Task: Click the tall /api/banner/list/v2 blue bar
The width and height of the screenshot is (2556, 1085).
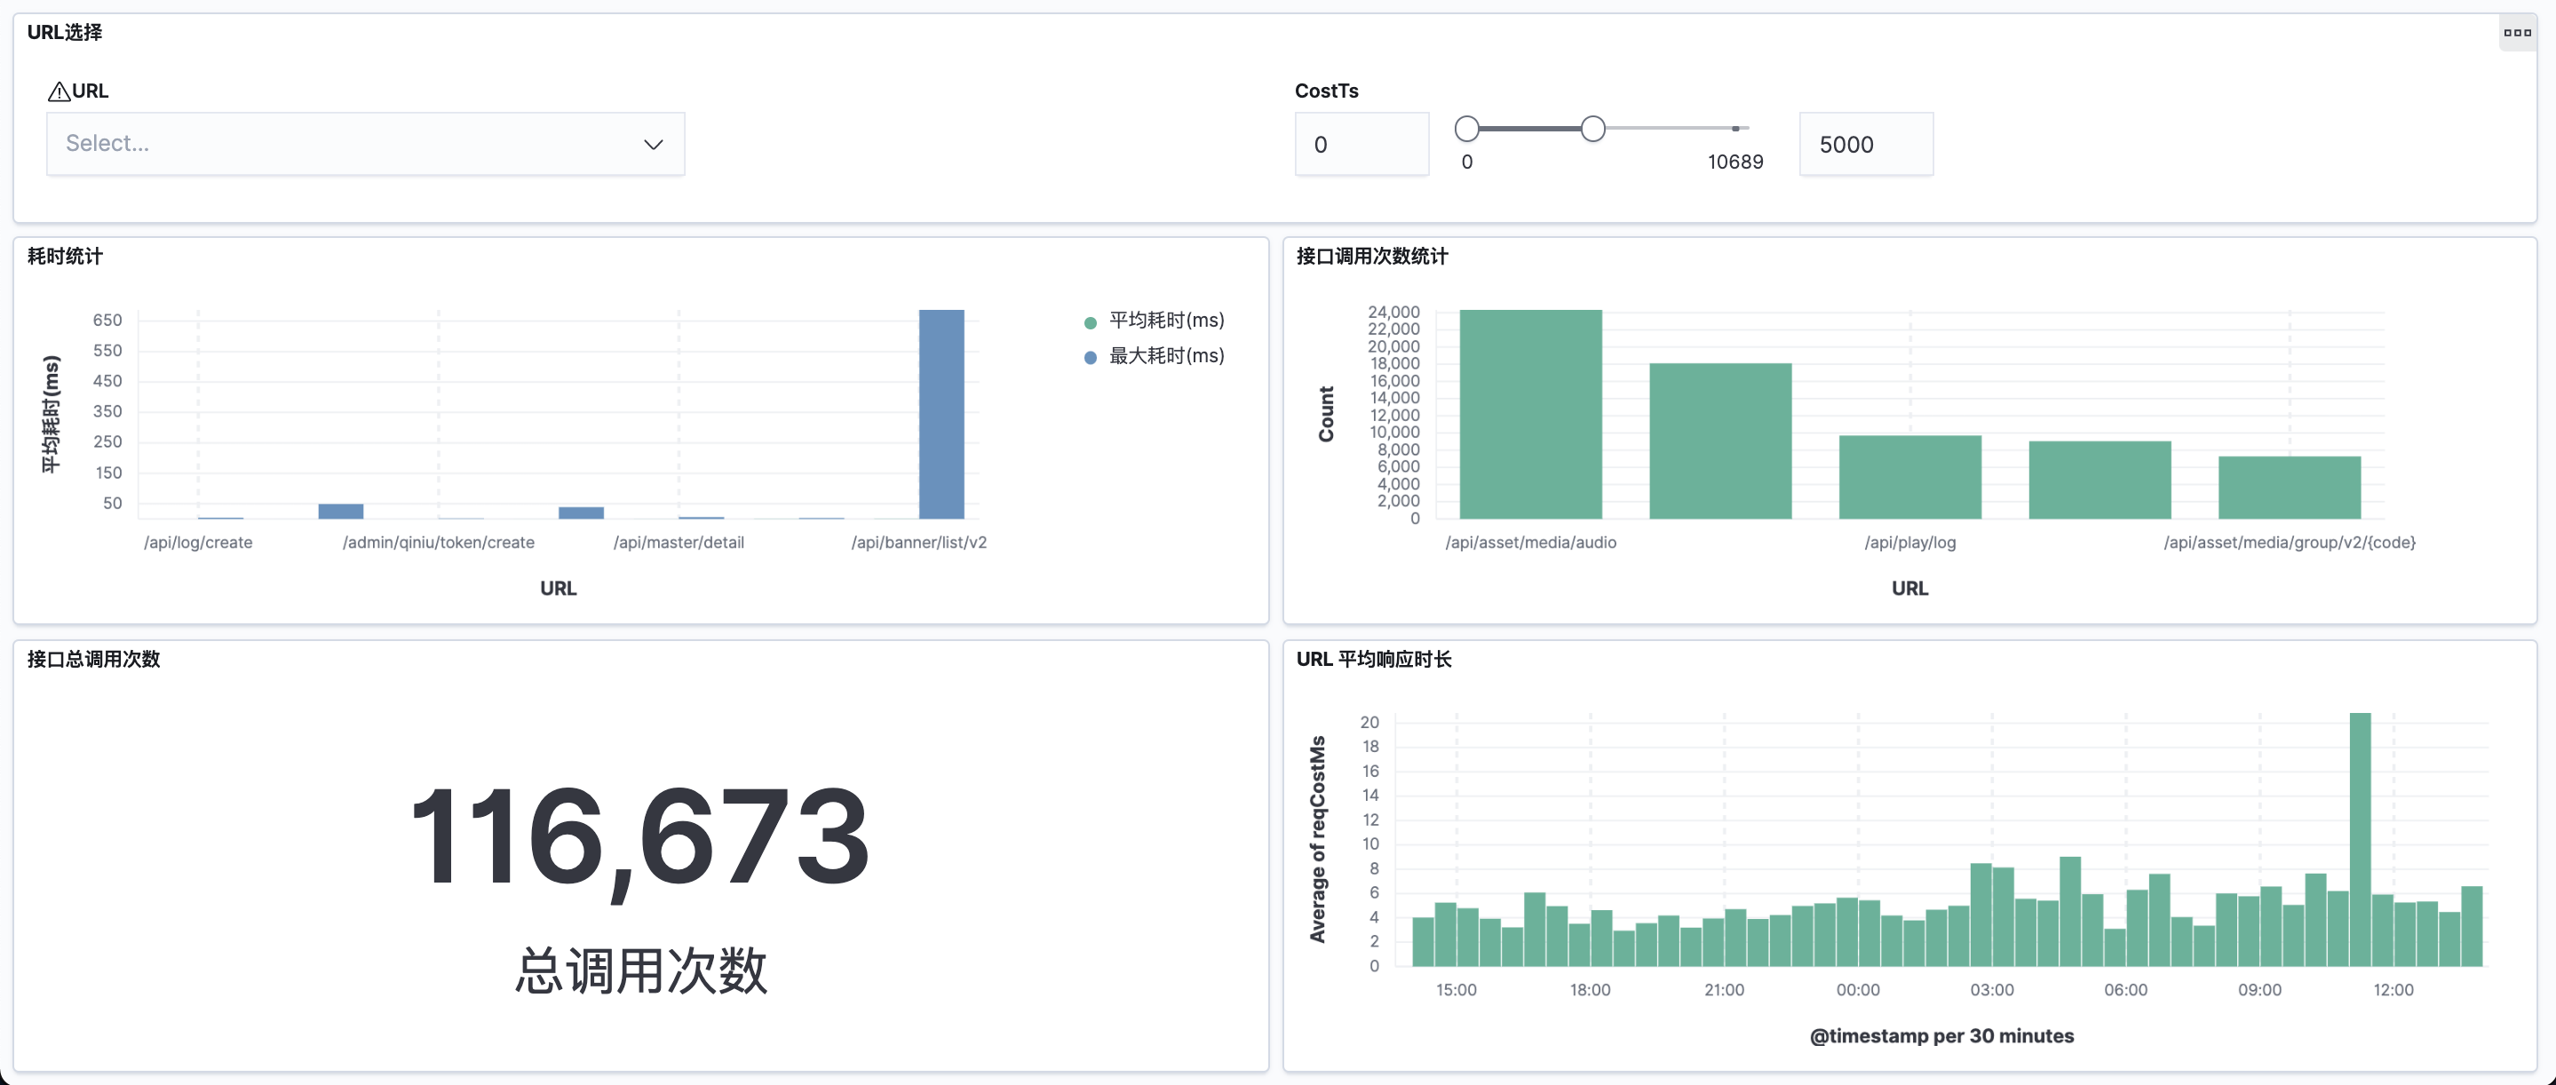Action: click(941, 415)
